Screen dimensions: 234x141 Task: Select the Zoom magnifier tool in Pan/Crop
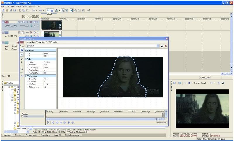(x=22, y=69)
